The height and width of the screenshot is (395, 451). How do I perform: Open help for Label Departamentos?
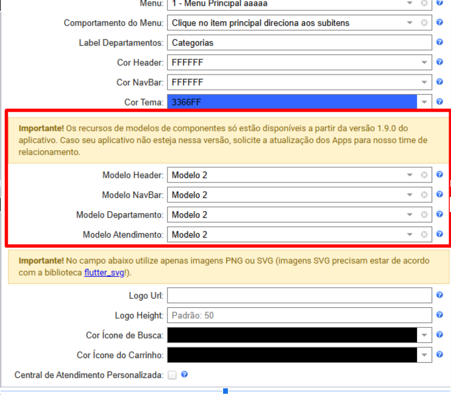(x=439, y=42)
